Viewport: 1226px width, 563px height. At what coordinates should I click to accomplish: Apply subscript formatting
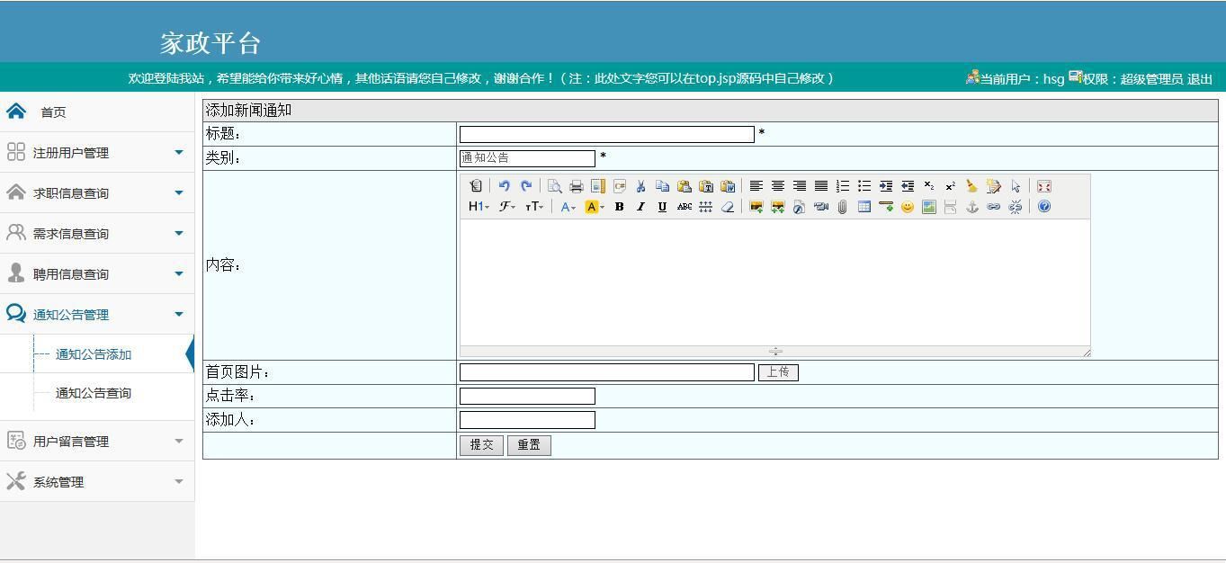point(929,186)
